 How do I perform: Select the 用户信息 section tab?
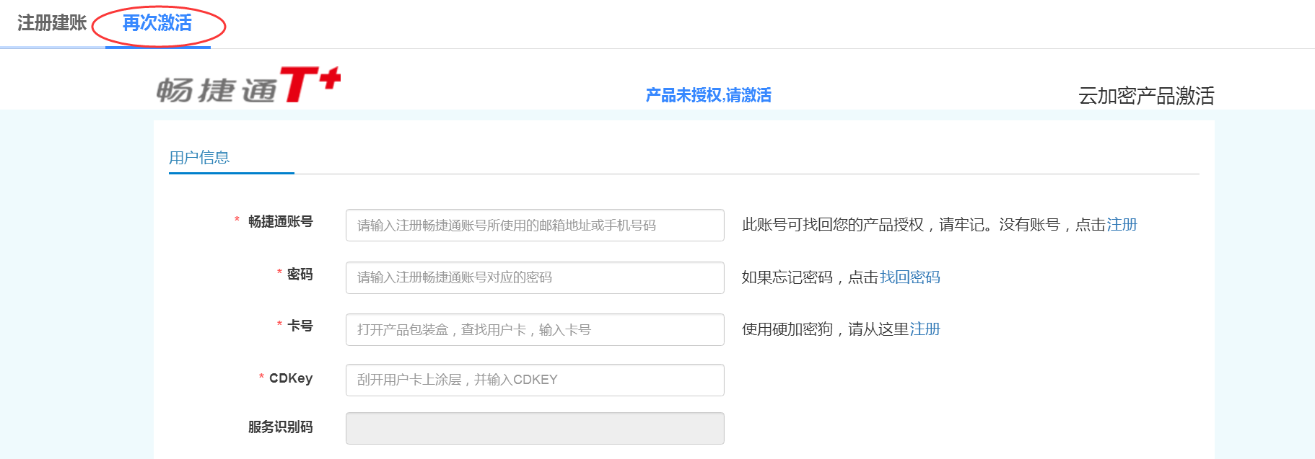[x=199, y=158]
